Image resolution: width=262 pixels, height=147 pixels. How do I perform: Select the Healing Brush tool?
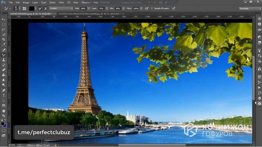tap(4, 50)
